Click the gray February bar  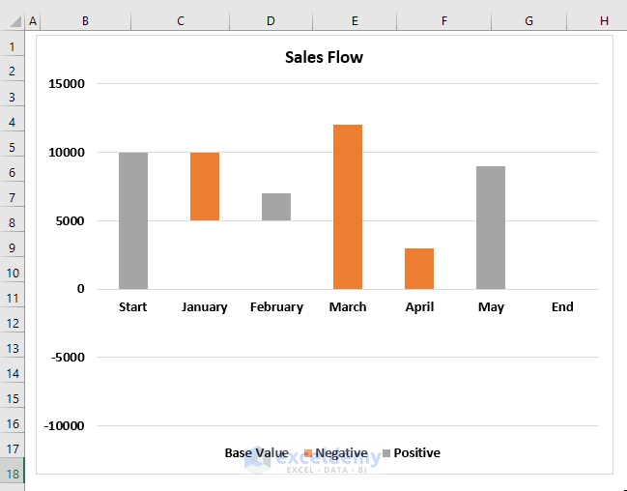[276, 207]
